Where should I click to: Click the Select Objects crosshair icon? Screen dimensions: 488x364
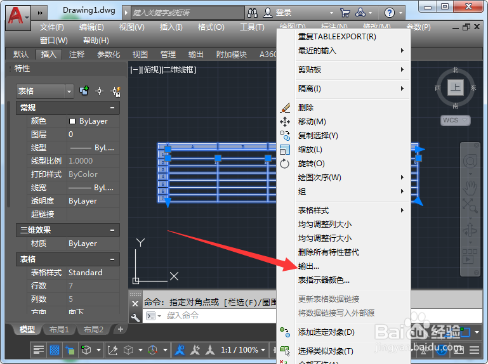[99, 91]
